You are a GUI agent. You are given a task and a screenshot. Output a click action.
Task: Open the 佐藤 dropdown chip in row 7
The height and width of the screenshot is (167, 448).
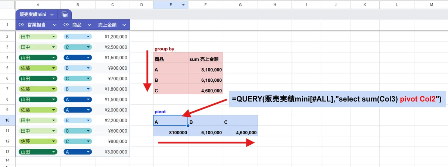coord(38,89)
